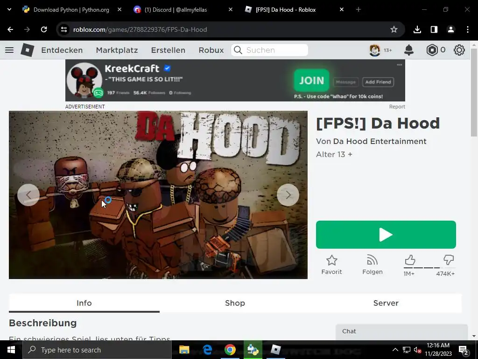The height and width of the screenshot is (359, 478).
Task: Open the Roblox hamburger navigation menu
Action: [9, 50]
